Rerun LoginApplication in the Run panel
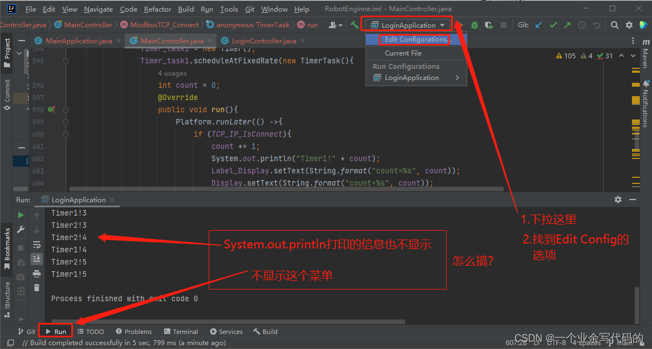The width and height of the screenshot is (652, 349). tap(21, 214)
